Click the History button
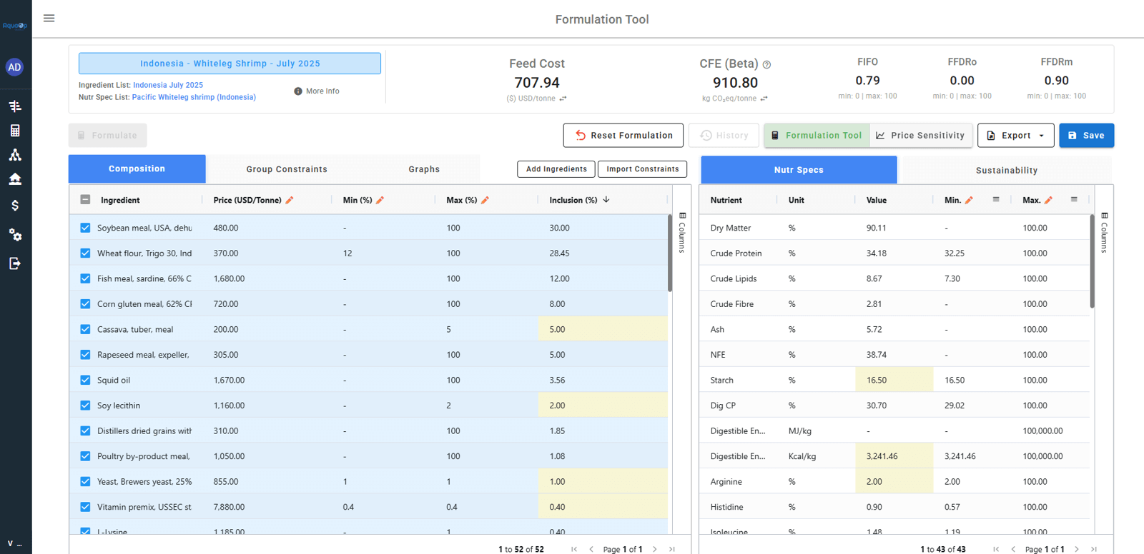The width and height of the screenshot is (1144, 554). 724,136
